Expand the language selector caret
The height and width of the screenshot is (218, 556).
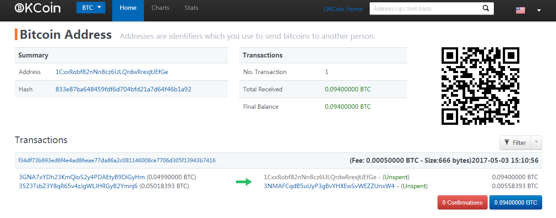[x=539, y=11]
